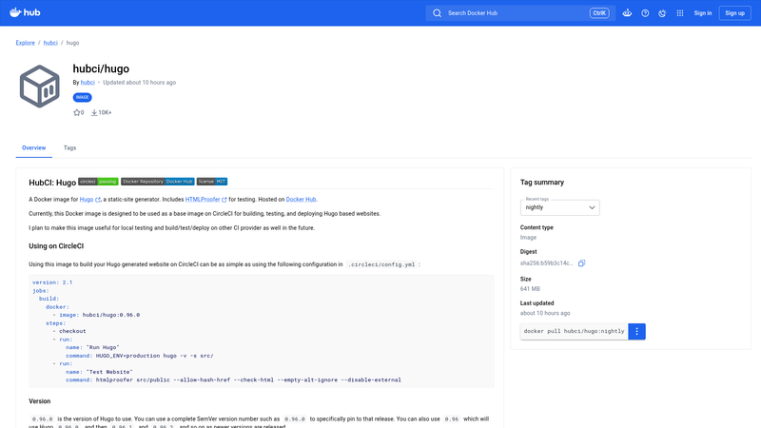The width and height of the screenshot is (761, 428).
Task: Click the license MIT badge
Action: click(x=212, y=182)
